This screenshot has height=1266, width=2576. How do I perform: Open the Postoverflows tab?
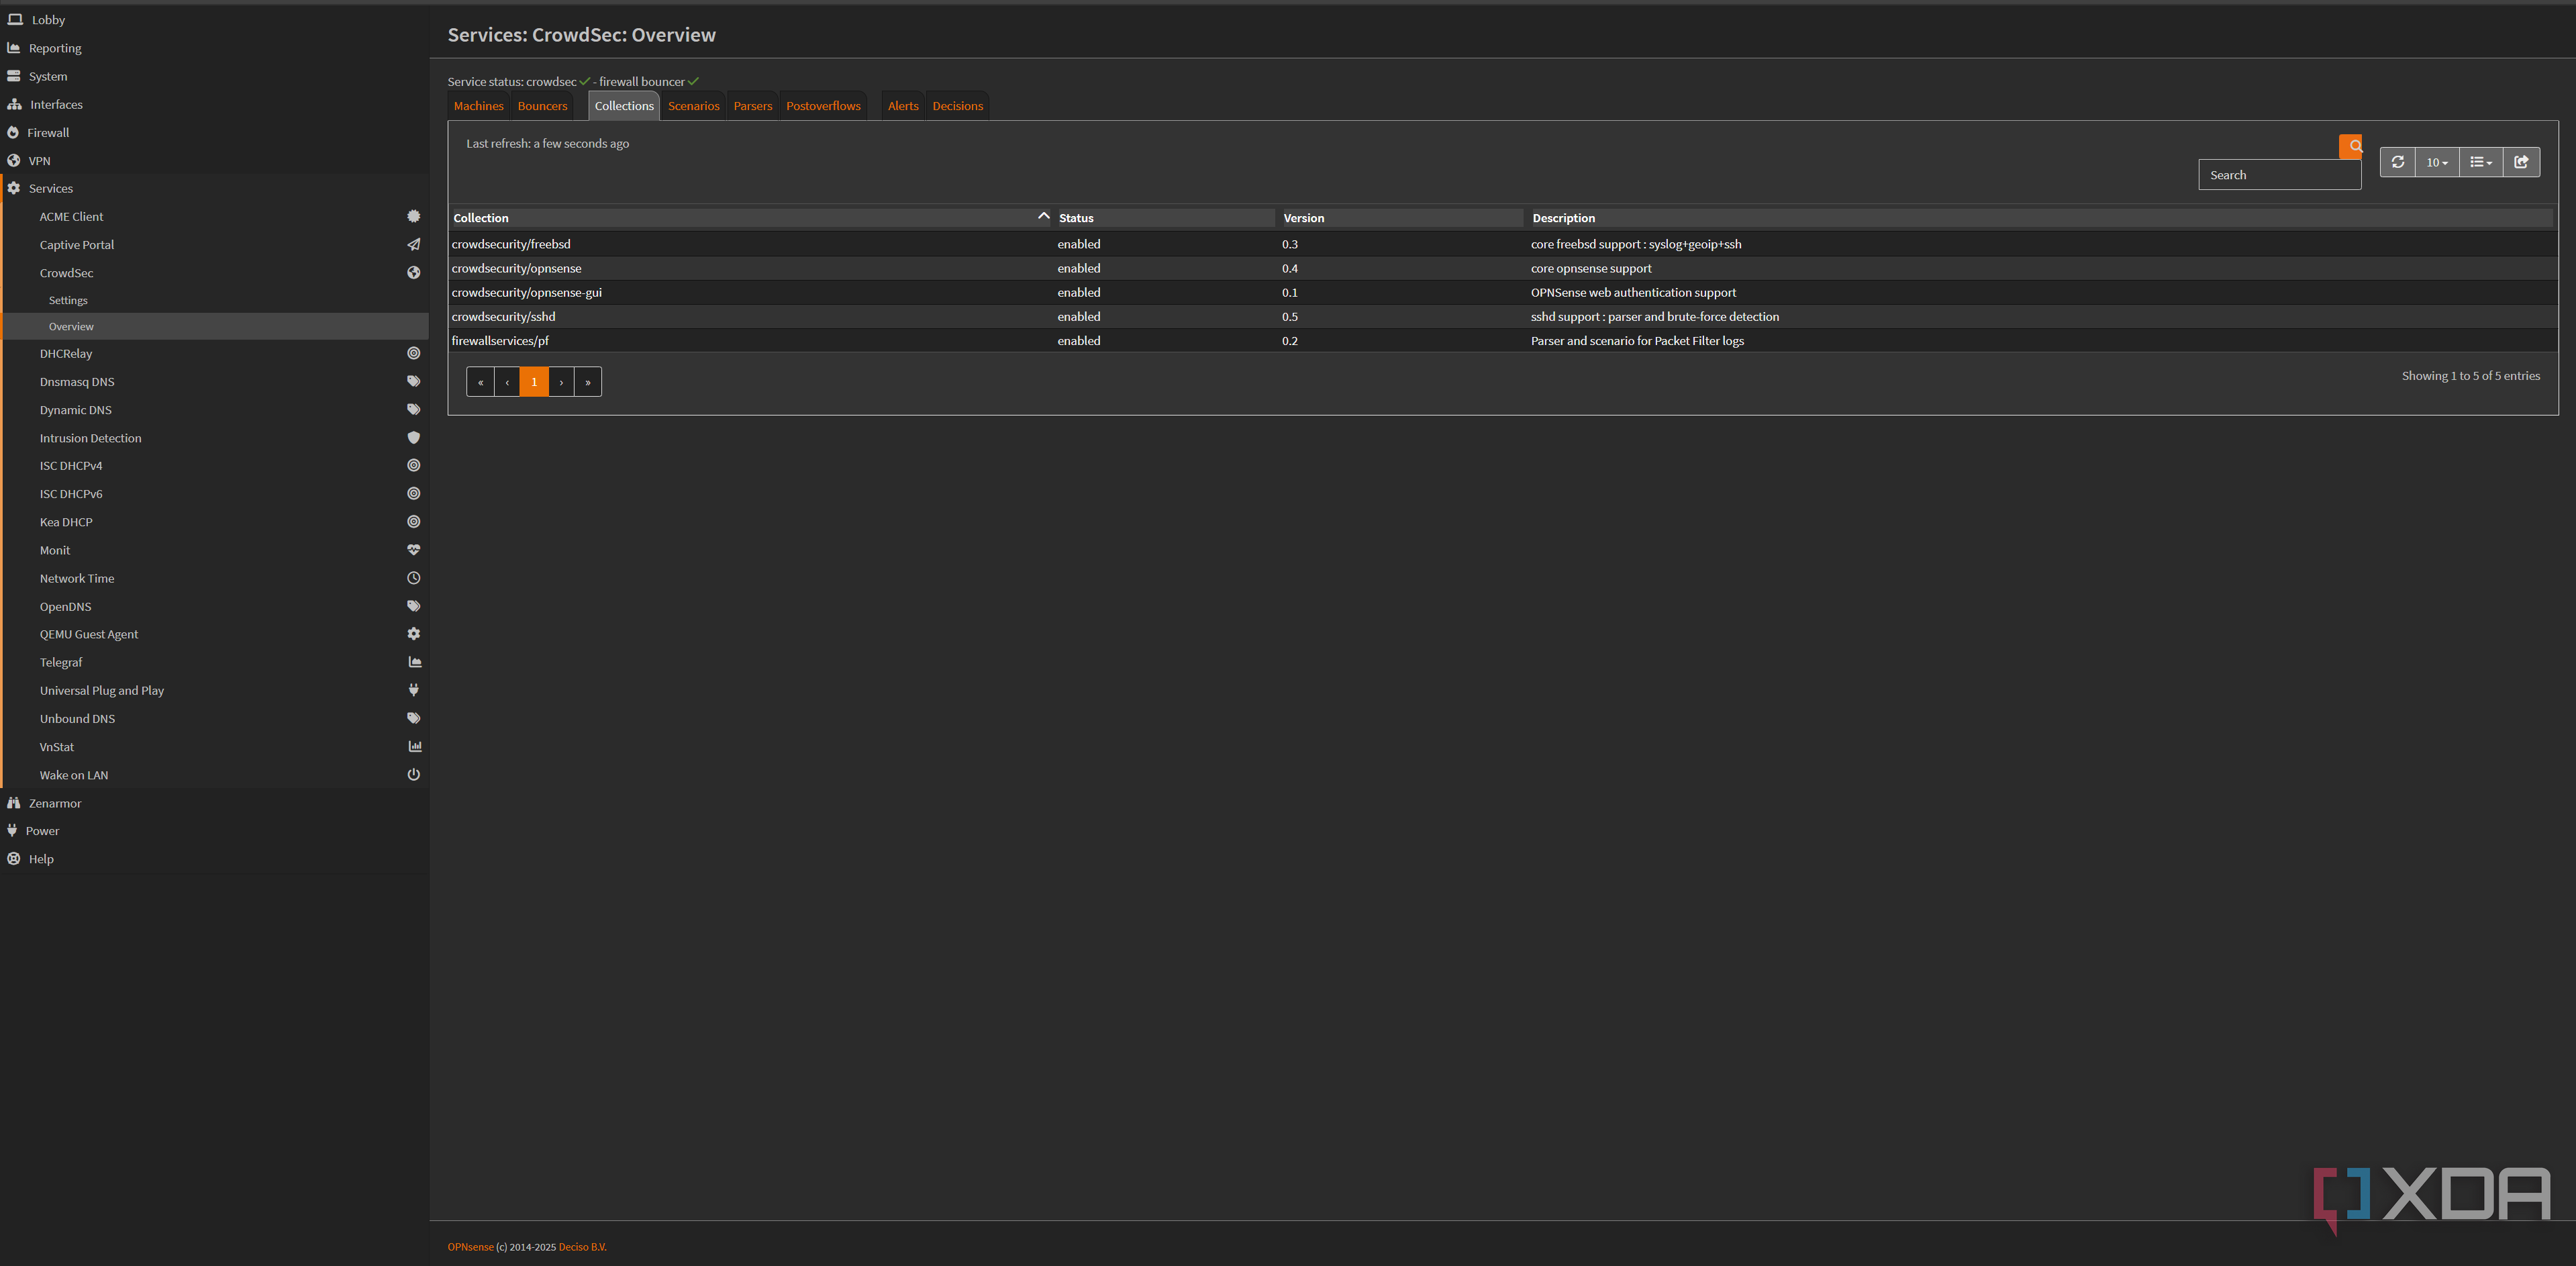click(x=823, y=106)
